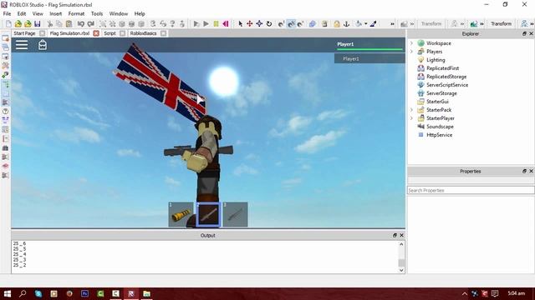Open the Window menu
Image resolution: width=535 pixels, height=300 pixels.
119,13
